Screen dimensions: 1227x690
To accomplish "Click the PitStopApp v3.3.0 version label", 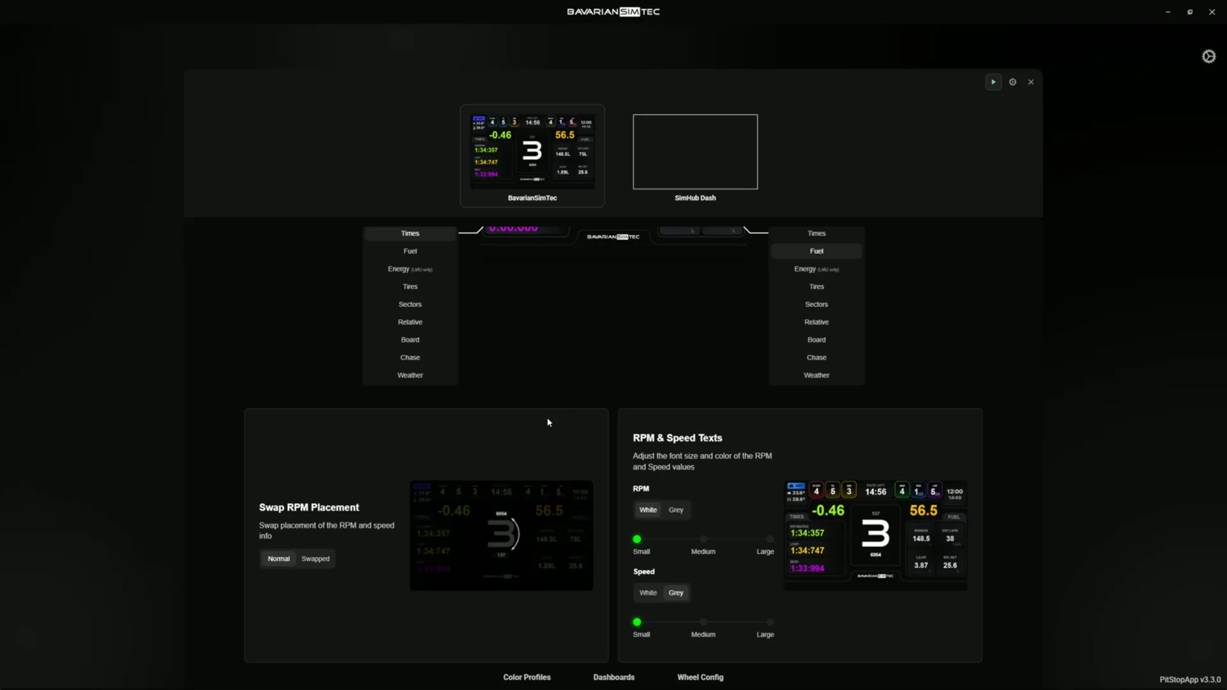I will point(1190,680).
